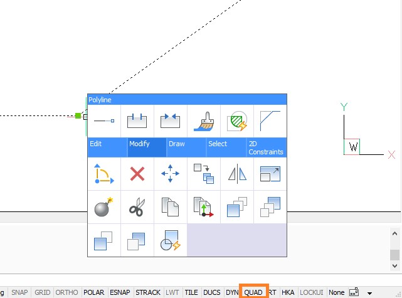Viewport: 402px width, 298px height.
Task: Toggle STRACK snap tracking
Action: [x=148, y=292]
